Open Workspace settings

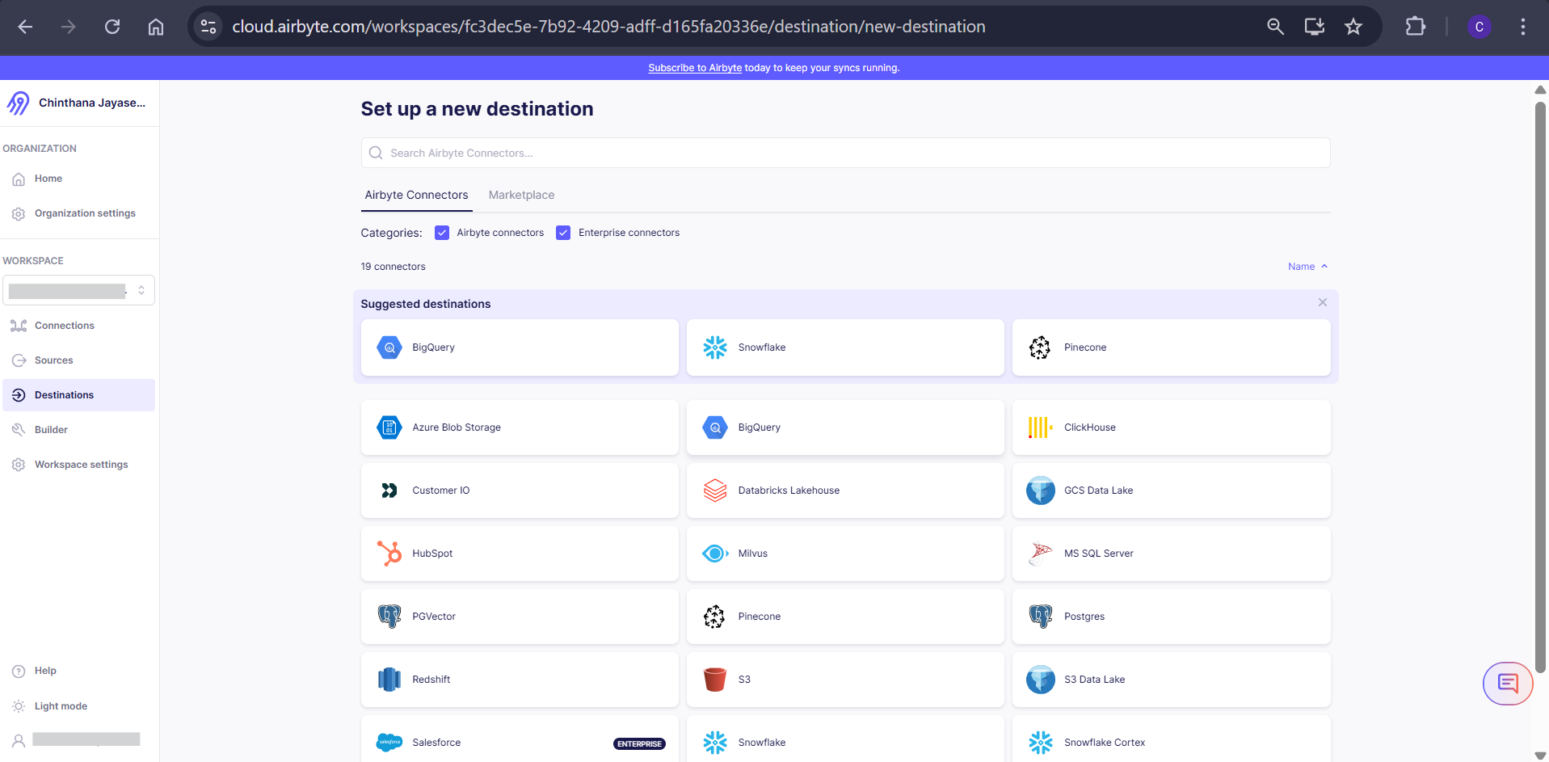pyautogui.click(x=78, y=465)
